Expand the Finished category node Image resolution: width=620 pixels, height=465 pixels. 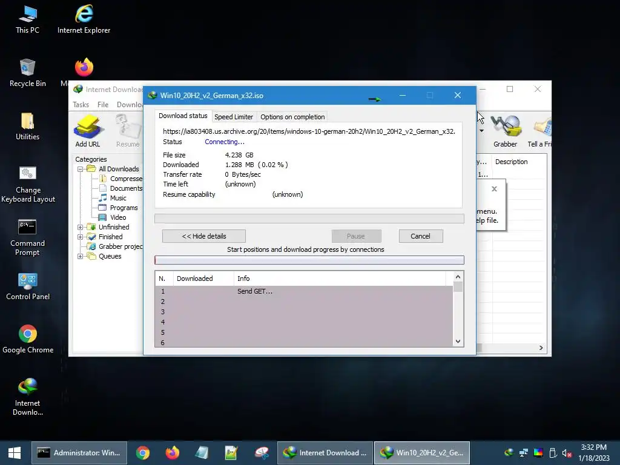coord(80,237)
